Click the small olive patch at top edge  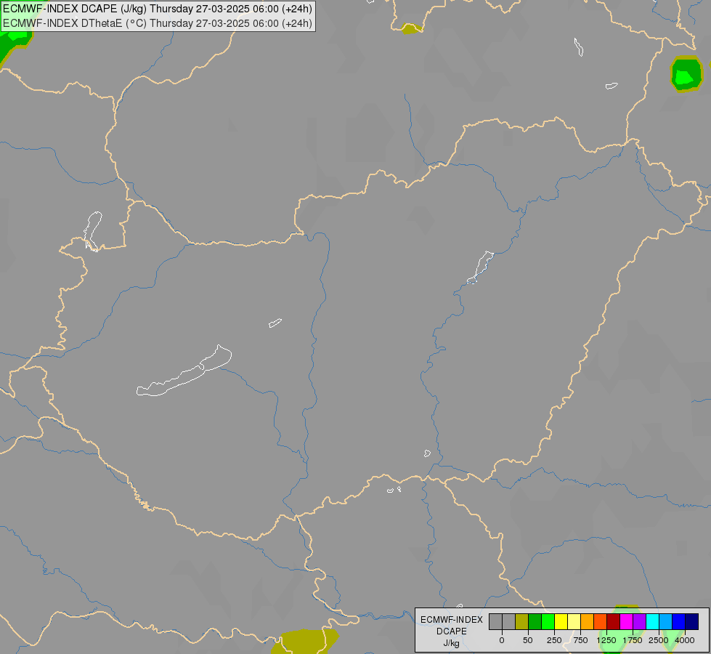[411, 29]
